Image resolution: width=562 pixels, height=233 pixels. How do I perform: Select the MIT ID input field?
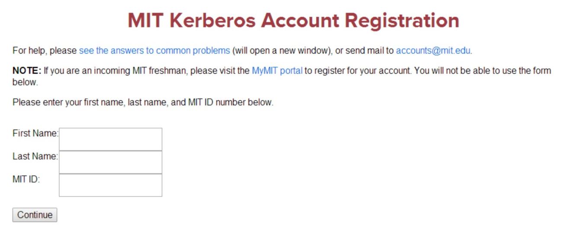coord(110,185)
